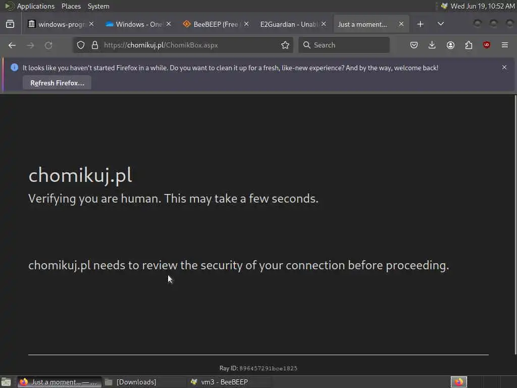Close the windows-progr tab
This screenshot has height=388, width=517.
(91, 24)
